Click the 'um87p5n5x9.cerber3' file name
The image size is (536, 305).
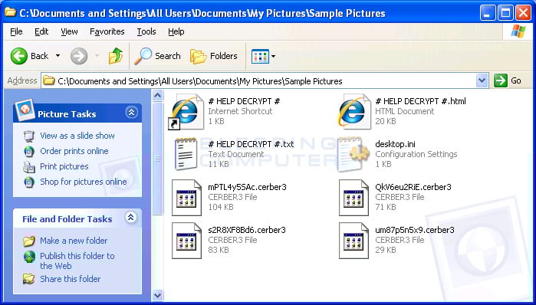coord(415,230)
